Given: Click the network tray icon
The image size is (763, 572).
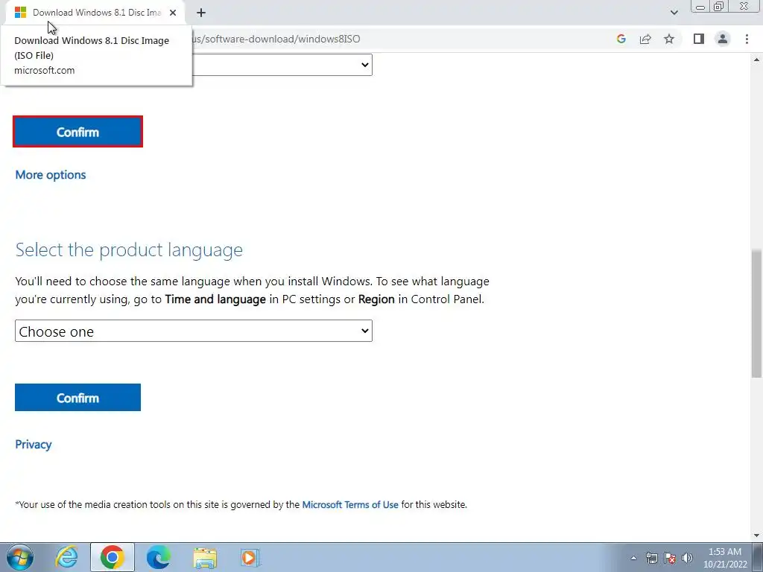Looking at the screenshot, I should pos(651,558).
